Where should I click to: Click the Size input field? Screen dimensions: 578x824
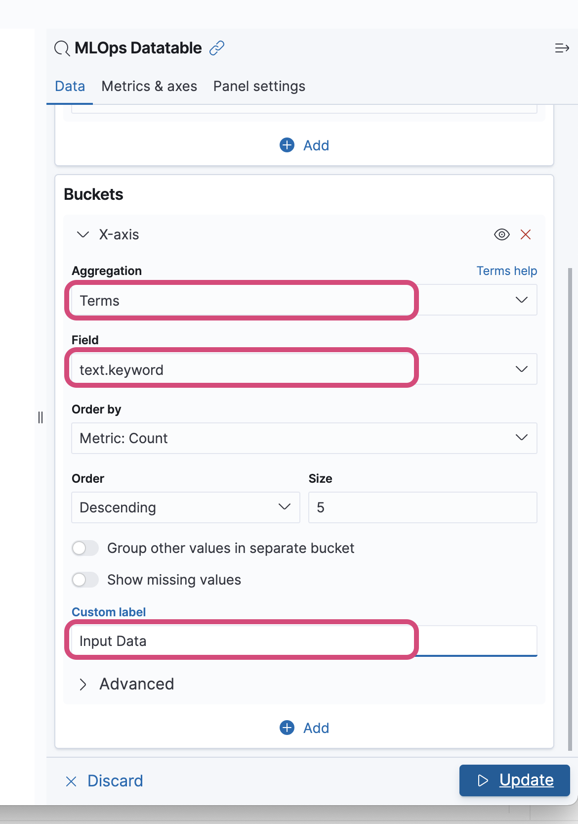pyautogui.click(x=422, y=507)
